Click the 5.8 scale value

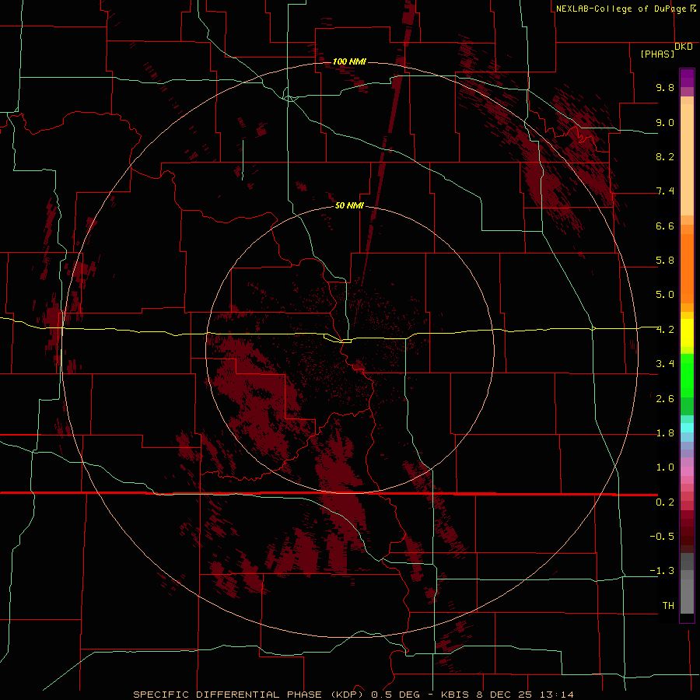[665, 261]
